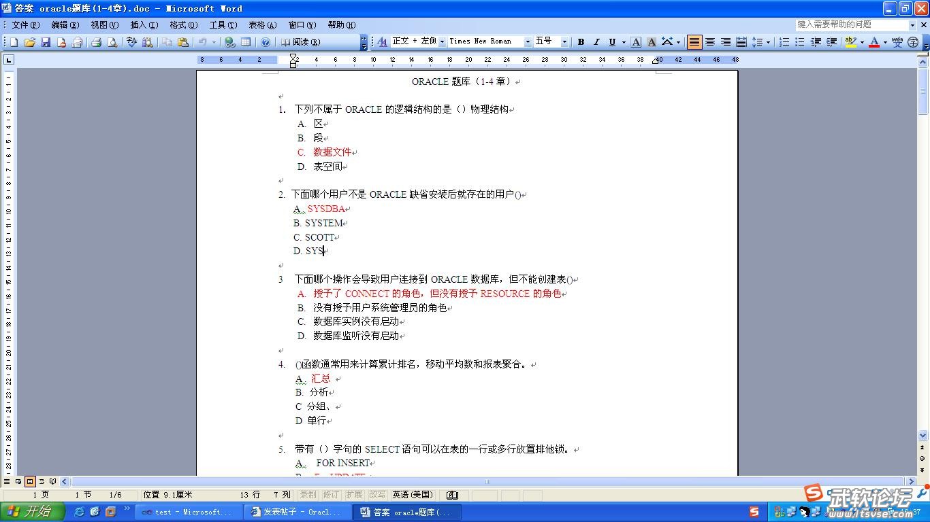The height and width of the screenshot is (522, 930).
Task: Copy the selection with the Copy icon
Action: 167,42
